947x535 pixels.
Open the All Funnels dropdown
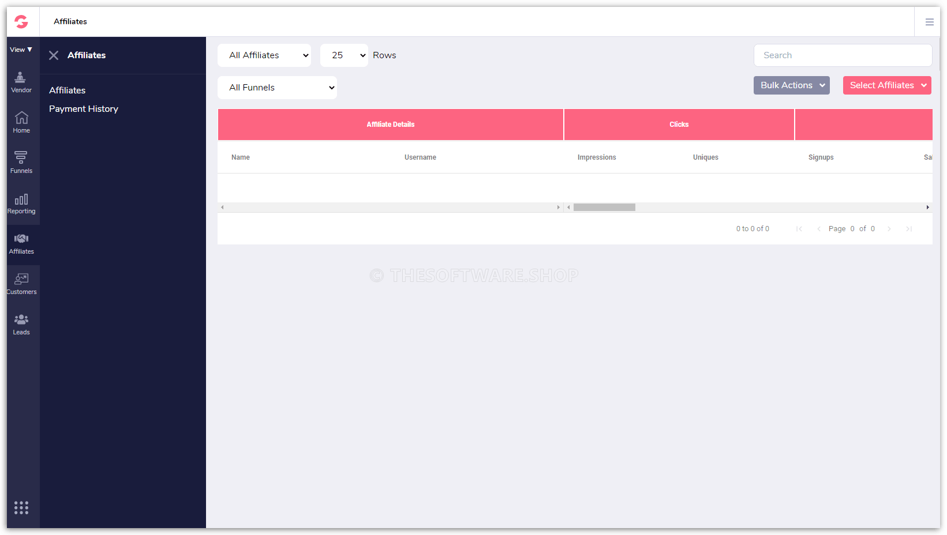click(277, 87)
